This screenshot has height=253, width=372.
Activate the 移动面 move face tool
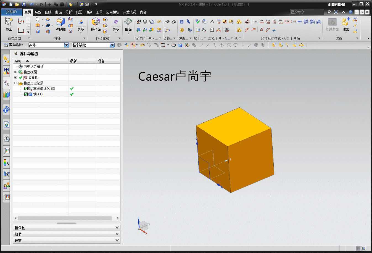pos(96,24)
